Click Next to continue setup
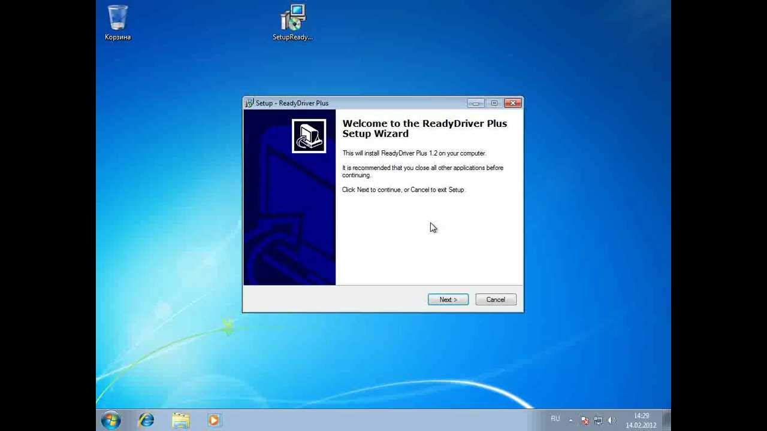The image size is (767, 431). coord(448,299)
